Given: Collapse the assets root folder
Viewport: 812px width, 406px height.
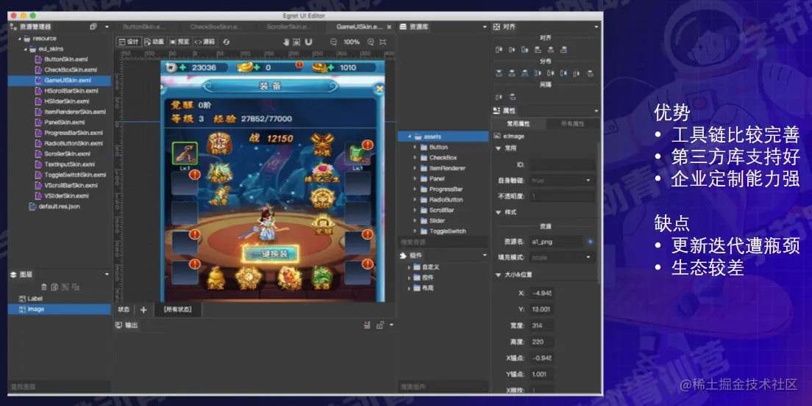Looking at the screenshot, I should [409, 137].
